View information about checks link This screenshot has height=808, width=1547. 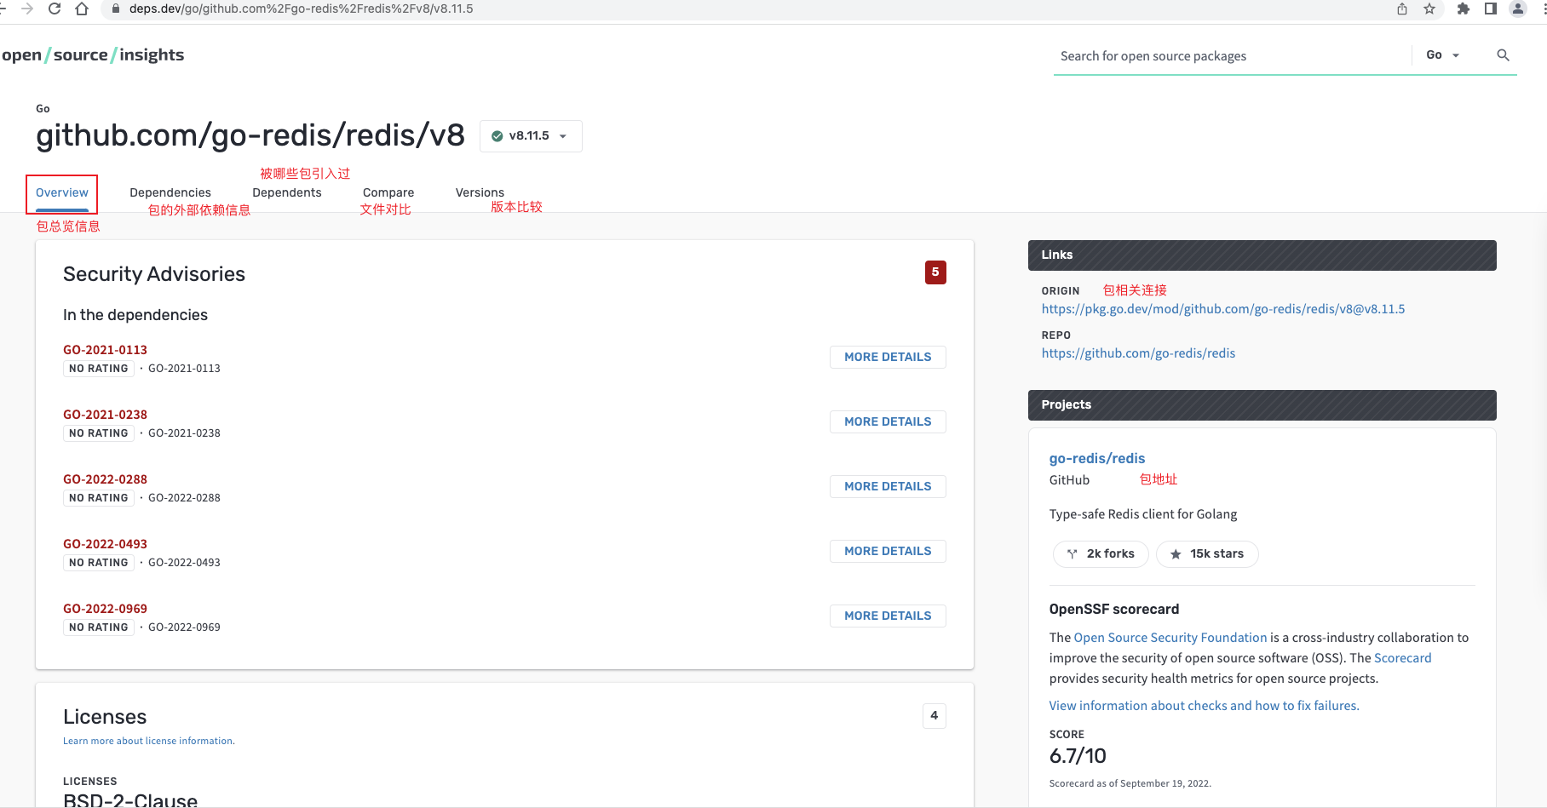coord(1204,706)
